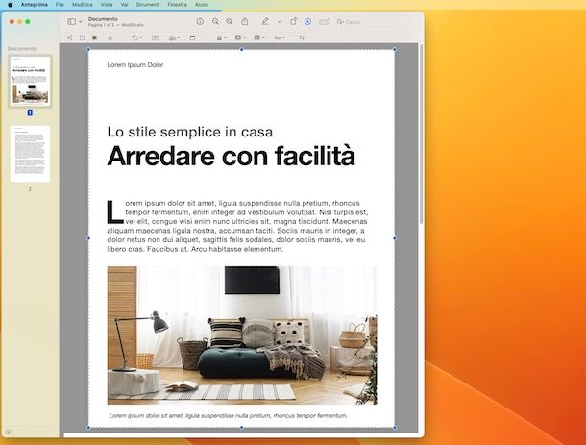Click the "Documento" sidebar heading

click(22, 49)
